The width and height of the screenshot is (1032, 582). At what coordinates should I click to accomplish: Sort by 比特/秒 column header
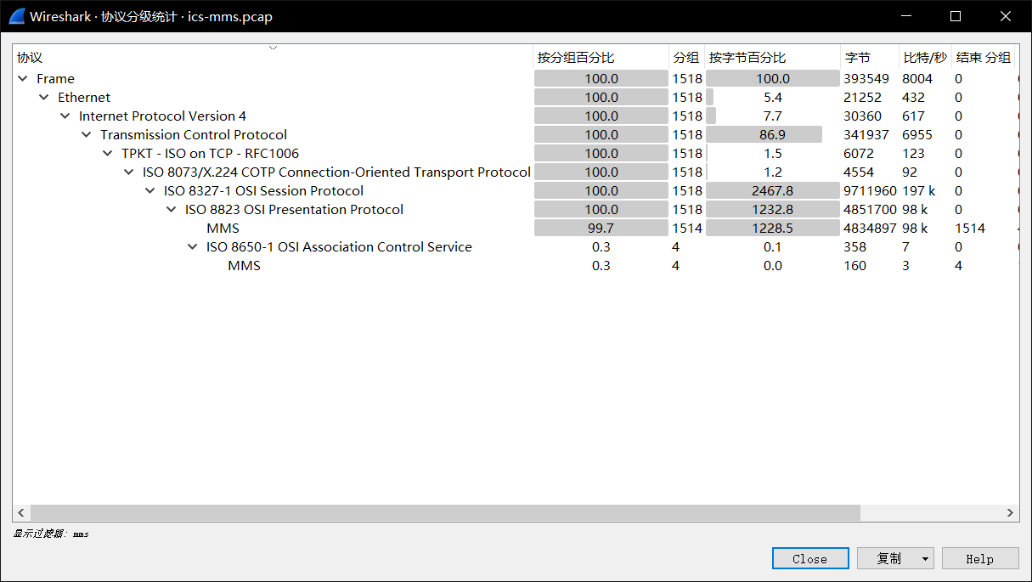pos(925,58)
